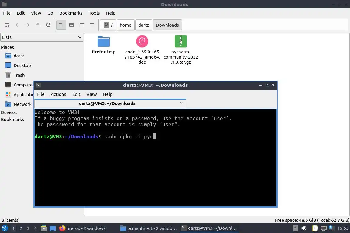Image resolution: width=350 pixels, height=233 pixels.
Task: Click in the terminal command area
Action: pos(155,157)
